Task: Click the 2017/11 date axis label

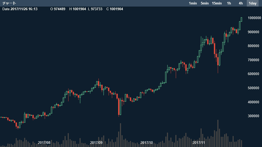Action: (x=199, y=143)
